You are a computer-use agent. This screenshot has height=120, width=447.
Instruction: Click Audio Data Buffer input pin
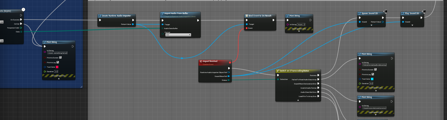[163, 28]
